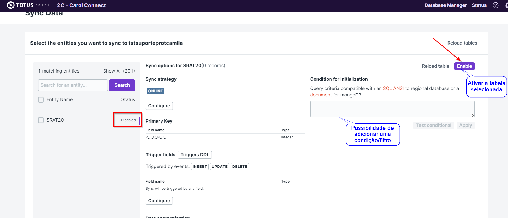Click the Disabled status of SRAT20
The width and height of the screenshot is (508, 218).
pyautogui.click(x=128, y=120)
